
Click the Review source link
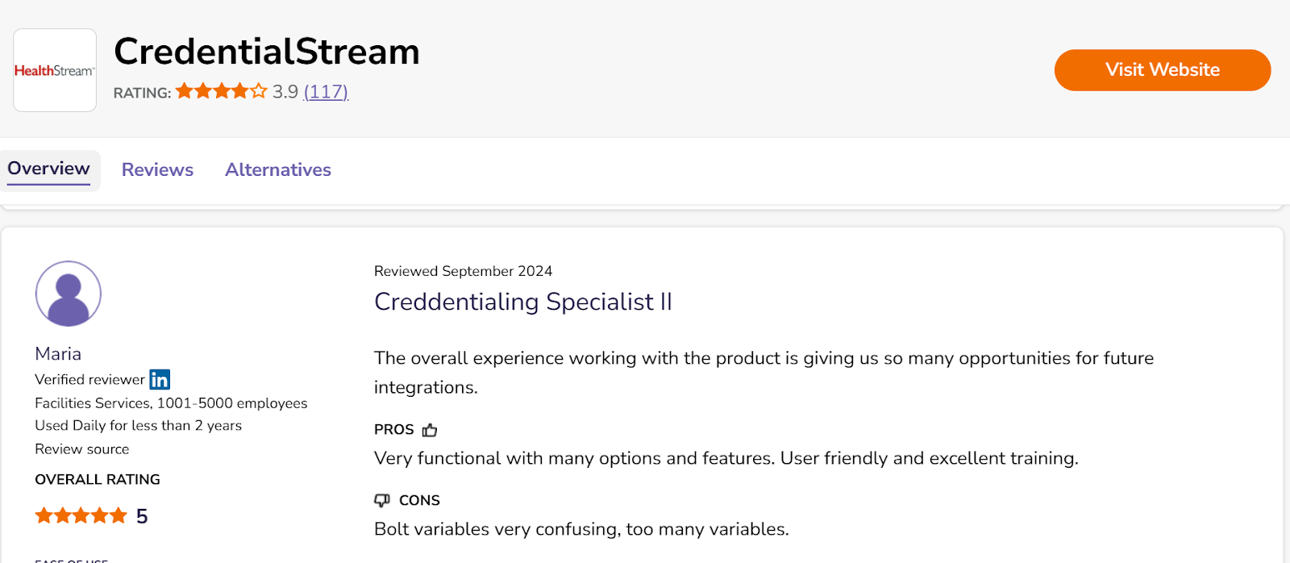tap(82, 449)
